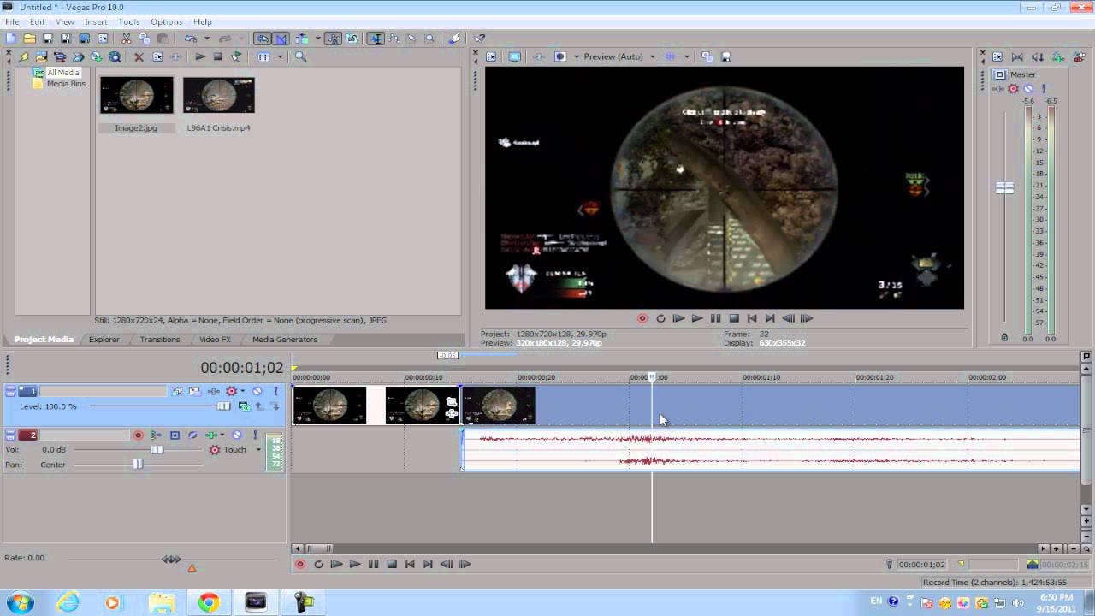Select the Zoom Edit tool in main toolbar
Viewport: 1095px width, 616px height.
tap(429, 38)
